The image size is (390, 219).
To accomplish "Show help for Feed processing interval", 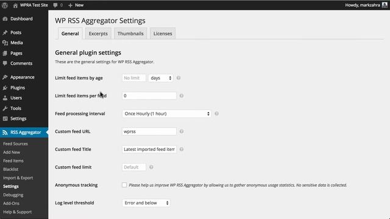I will (x=217, y=114).
